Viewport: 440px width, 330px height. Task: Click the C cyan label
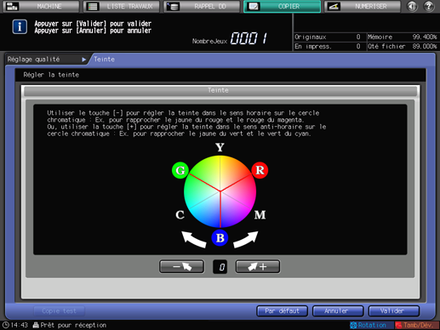pyautogui.click(x=180, y=215)
